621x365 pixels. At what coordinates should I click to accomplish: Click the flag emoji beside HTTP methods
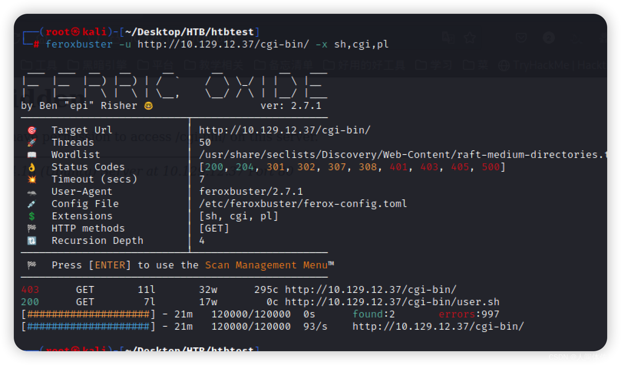(32, 229)
